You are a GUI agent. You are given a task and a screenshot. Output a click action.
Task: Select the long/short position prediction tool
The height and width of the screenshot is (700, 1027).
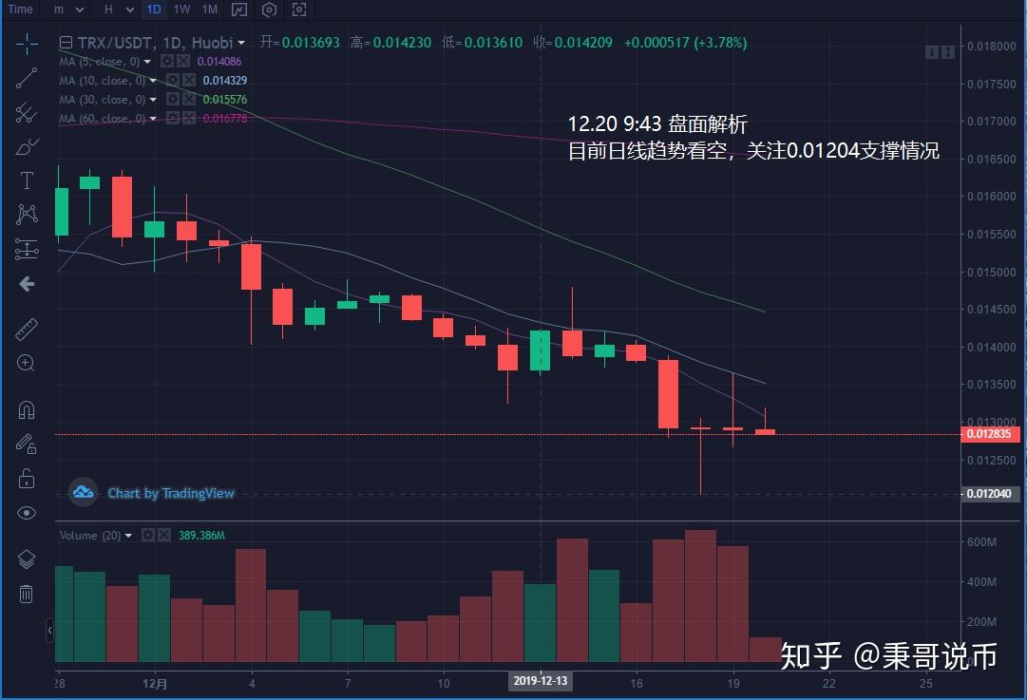27,248
